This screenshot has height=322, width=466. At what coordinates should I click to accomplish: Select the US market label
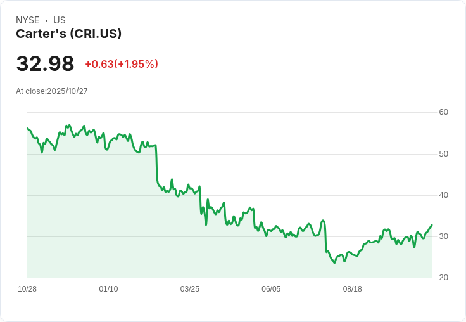tap(60, 20)
